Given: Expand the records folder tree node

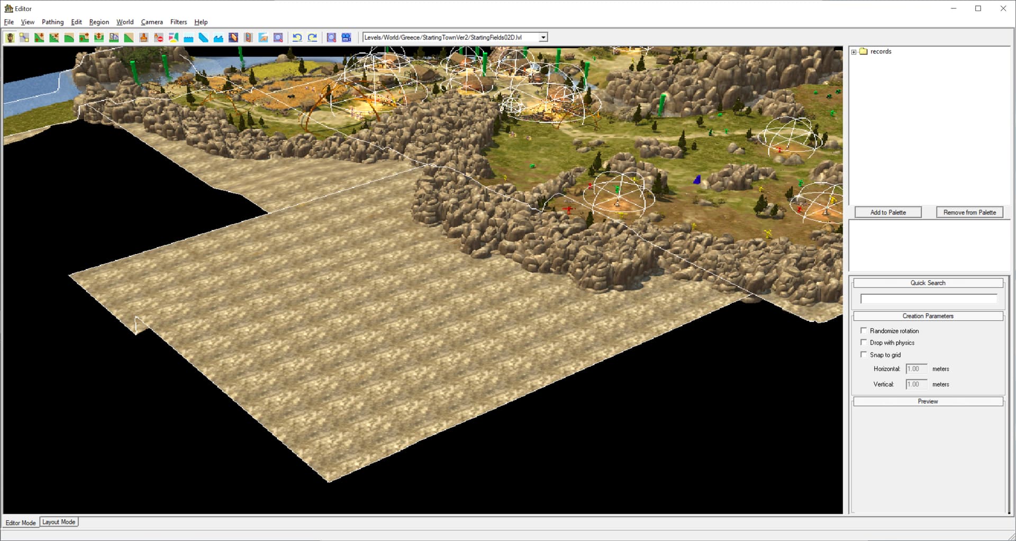Looking at the screenshot, I should (854, 52).
